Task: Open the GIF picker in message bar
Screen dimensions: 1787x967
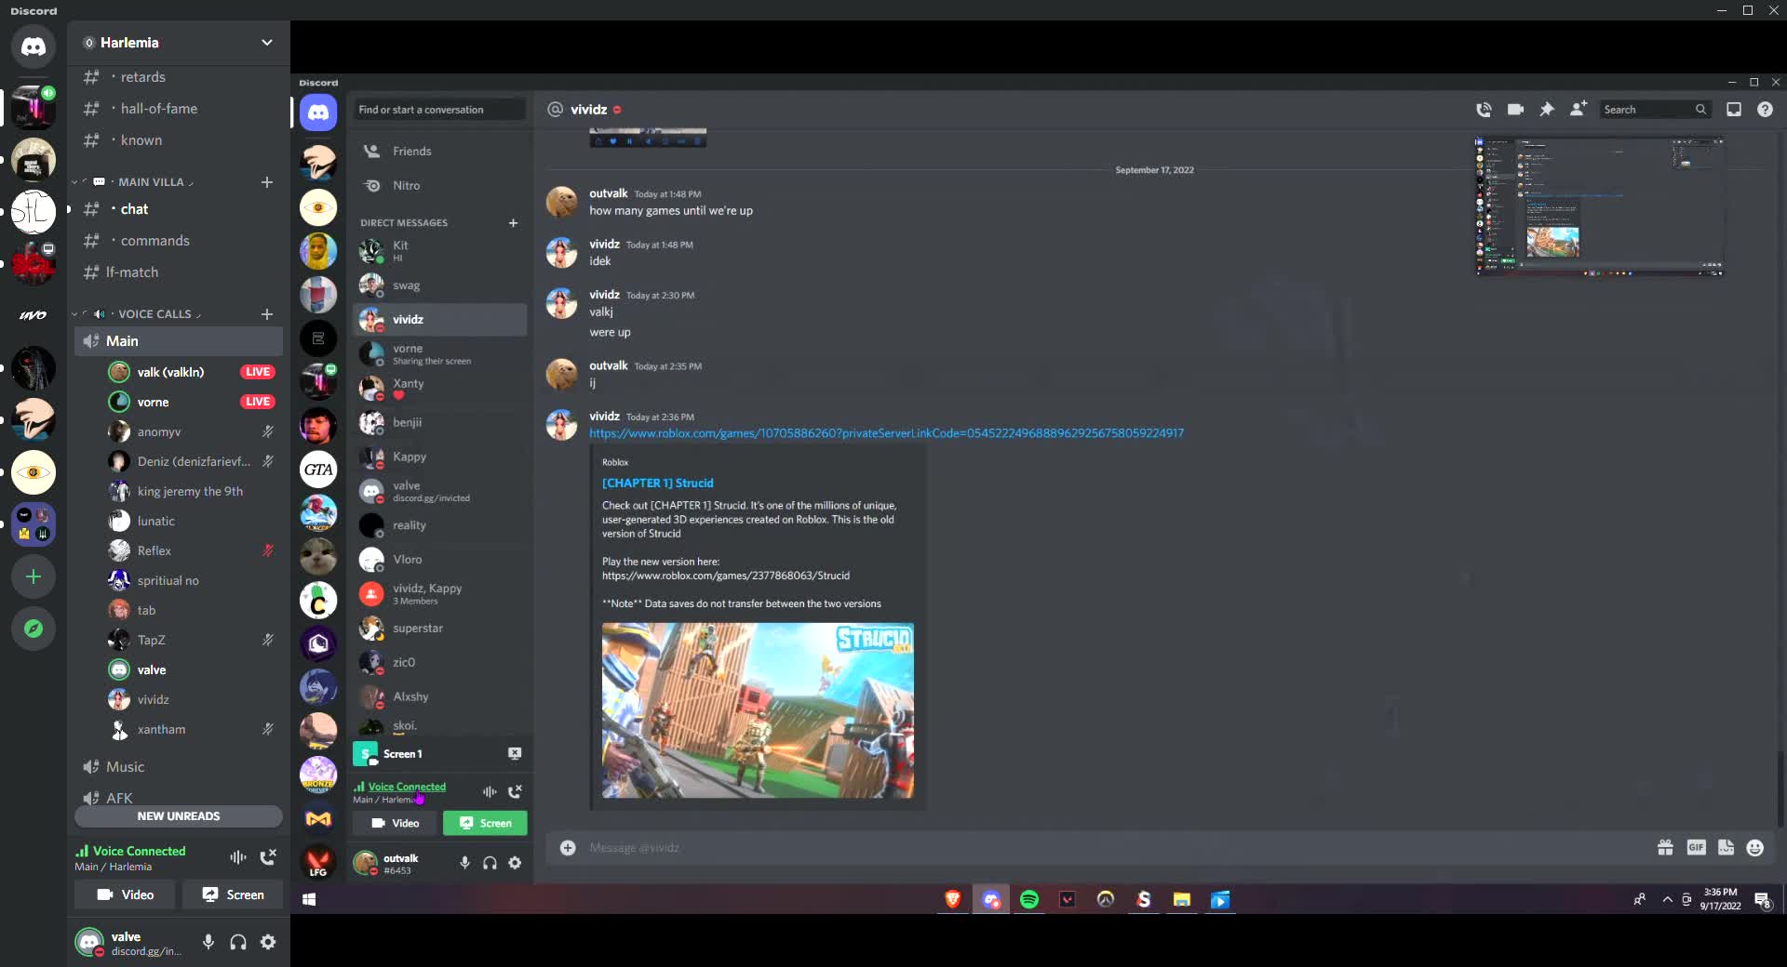Action: (1696, 847)
